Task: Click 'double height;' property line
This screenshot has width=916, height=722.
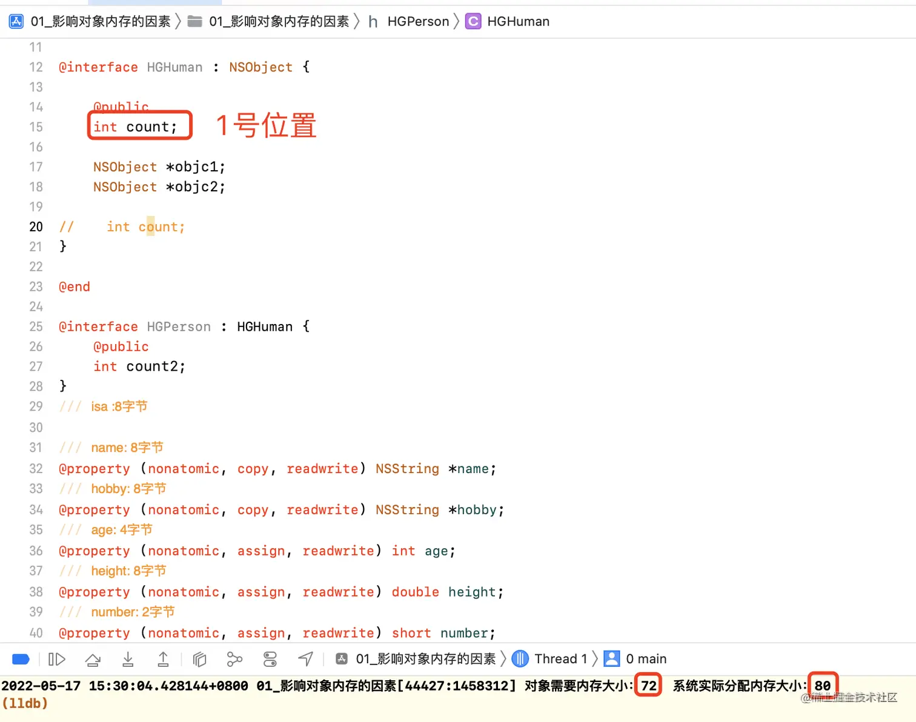Action: tap(448, 592)
